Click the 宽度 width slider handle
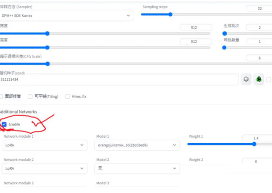 coord(47,33)
